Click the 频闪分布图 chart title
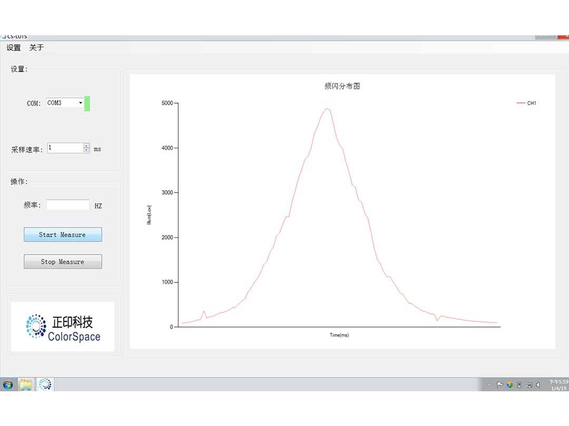 (x=342, y=86)
